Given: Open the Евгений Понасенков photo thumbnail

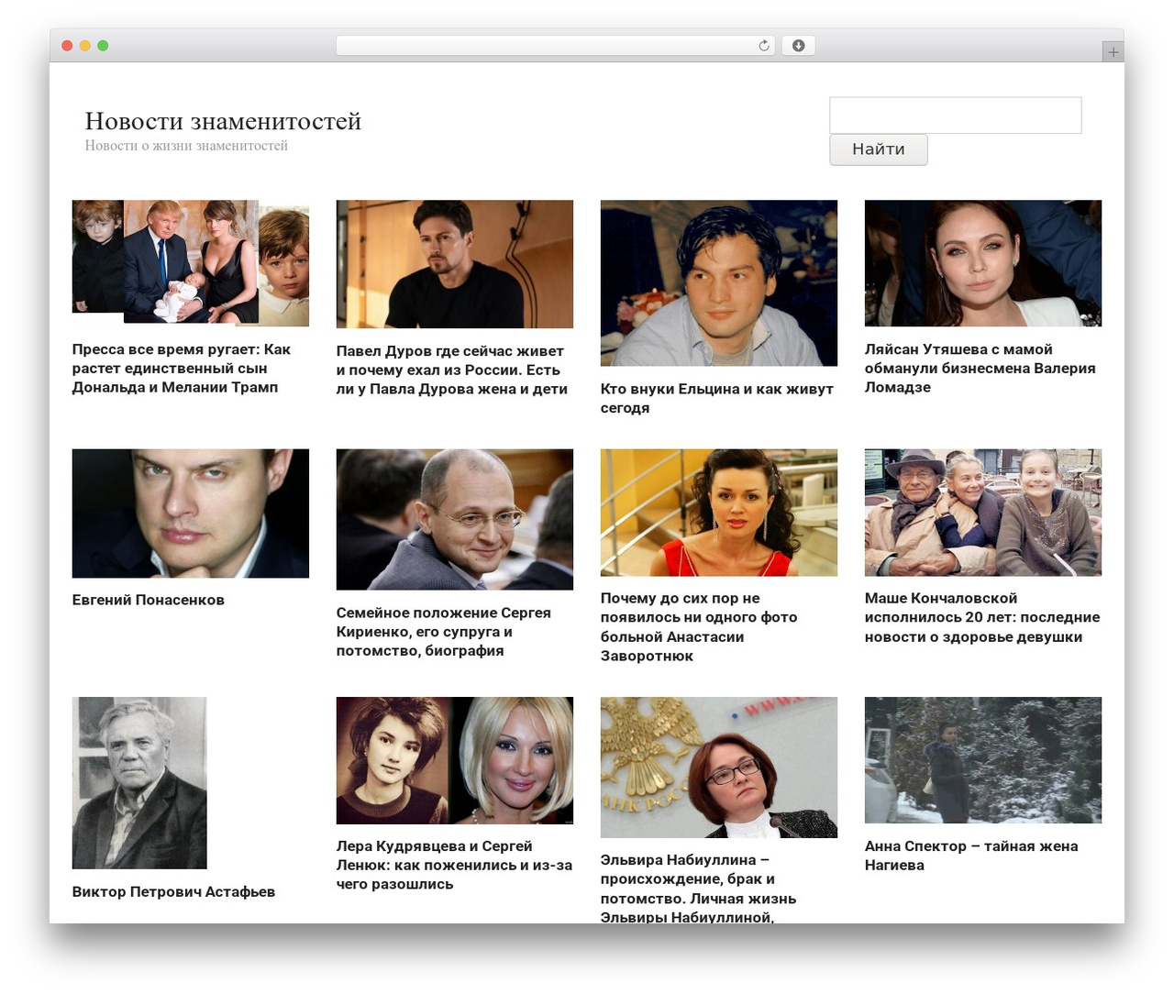Looking at the screenshot, I should click(x=191, y=514).
